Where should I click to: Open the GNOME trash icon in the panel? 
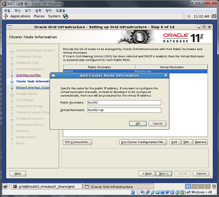(214, 186)
